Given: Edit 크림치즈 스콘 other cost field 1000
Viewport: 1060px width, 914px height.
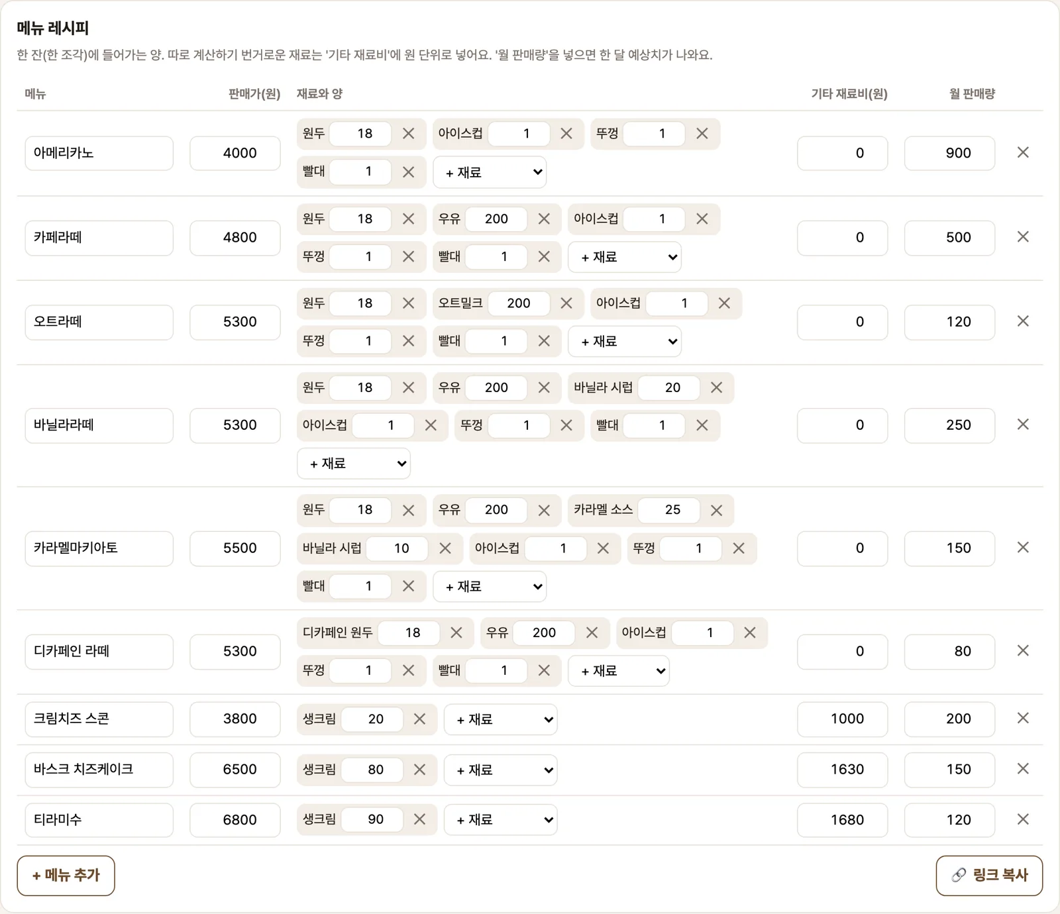Looking at the screenshot, I should coord(842,719).
